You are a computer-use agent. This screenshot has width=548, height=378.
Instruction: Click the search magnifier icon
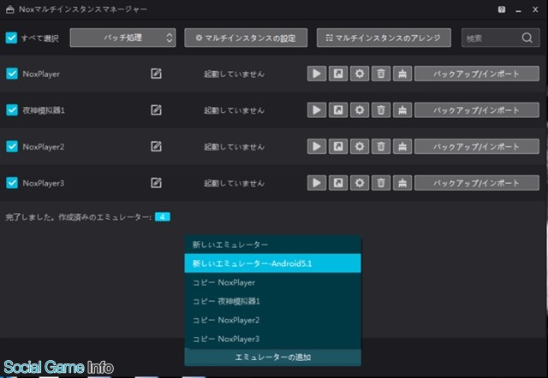(x=527, y=38)
